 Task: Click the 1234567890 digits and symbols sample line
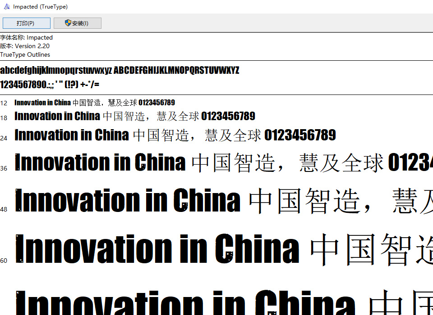coord(50,84)
